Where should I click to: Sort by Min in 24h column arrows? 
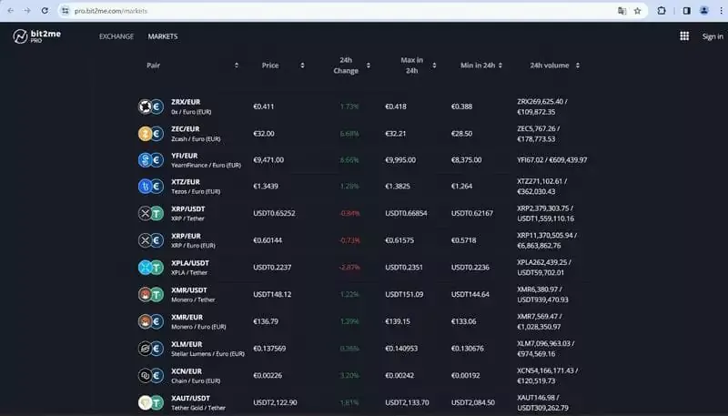coord(500,66)
